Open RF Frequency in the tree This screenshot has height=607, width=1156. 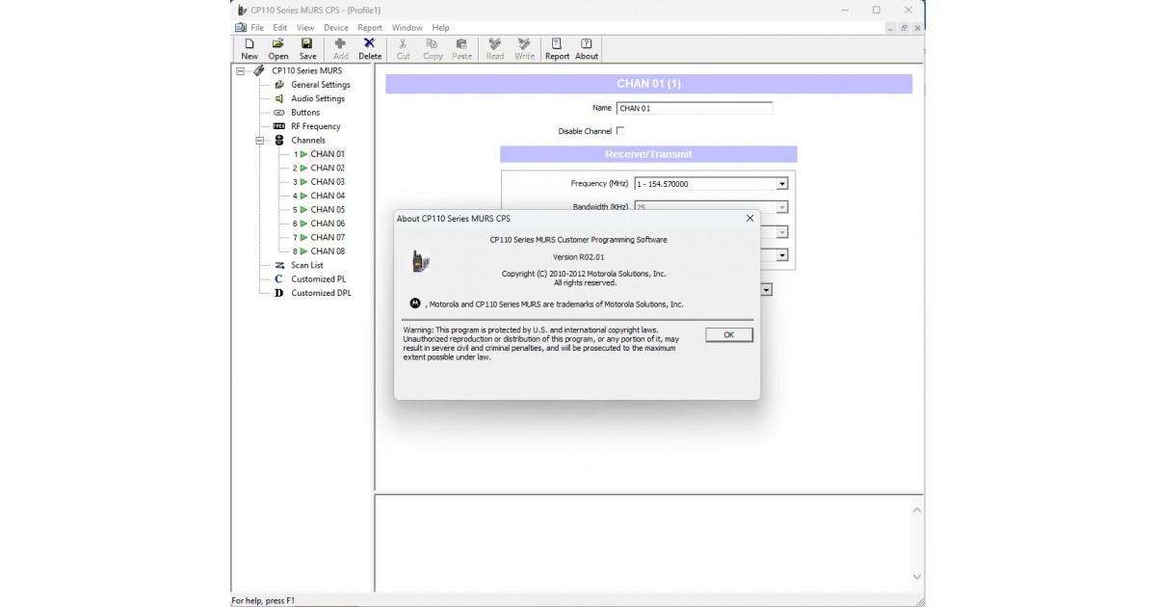coord(315,126)
